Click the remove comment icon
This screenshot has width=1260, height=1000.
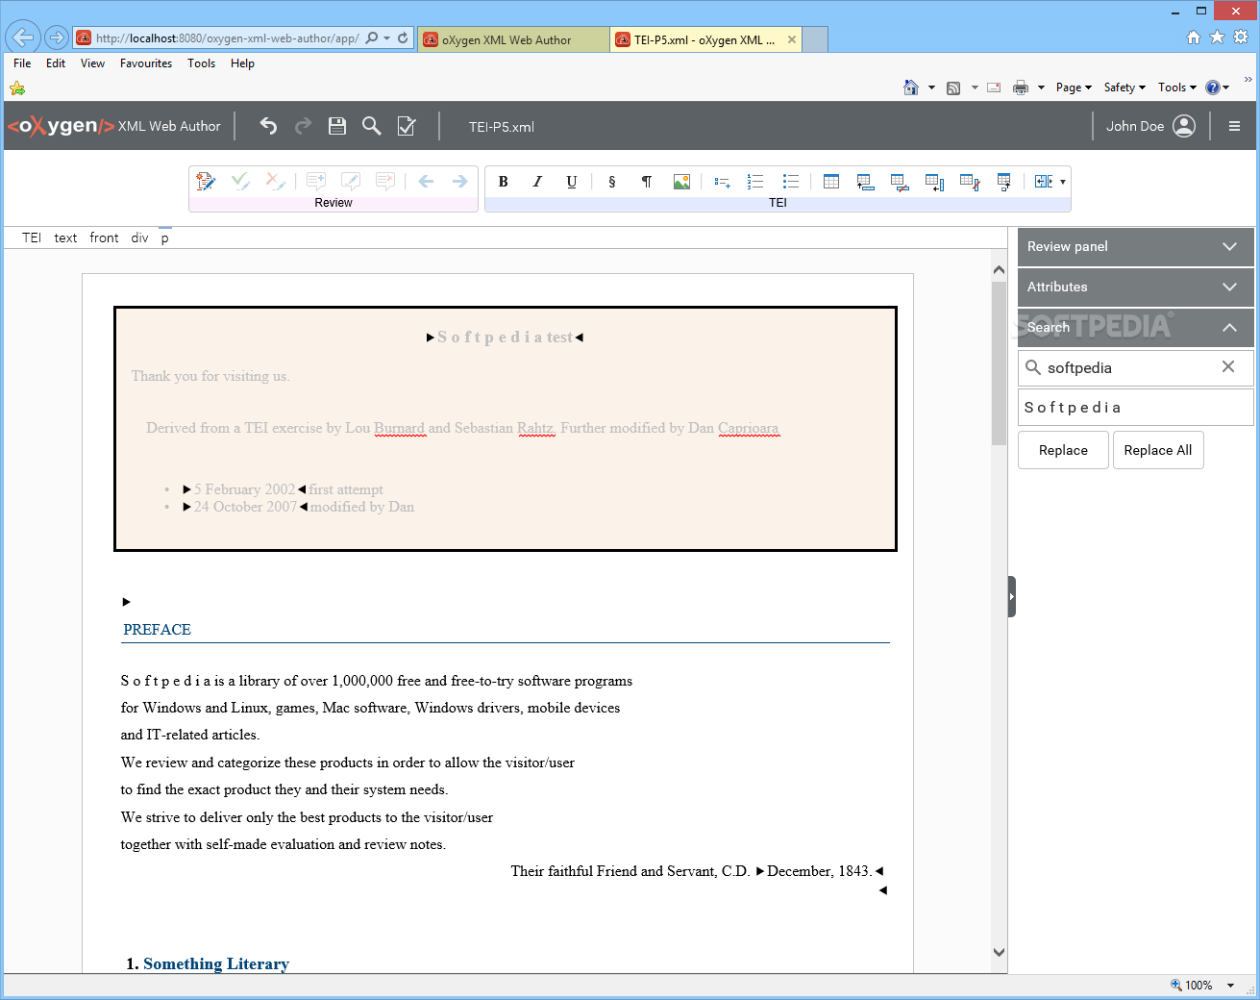pyautogui.click(x=385, y=181)
